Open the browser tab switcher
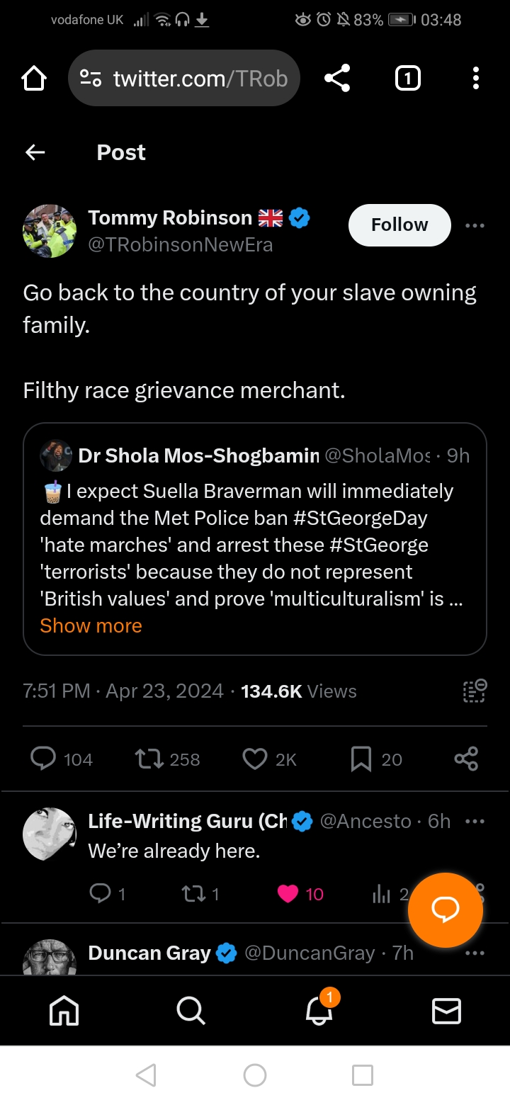 click(407, 79)
